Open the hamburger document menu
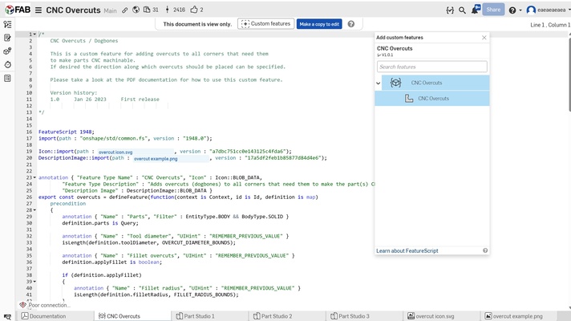 click(x=38, y=10)
